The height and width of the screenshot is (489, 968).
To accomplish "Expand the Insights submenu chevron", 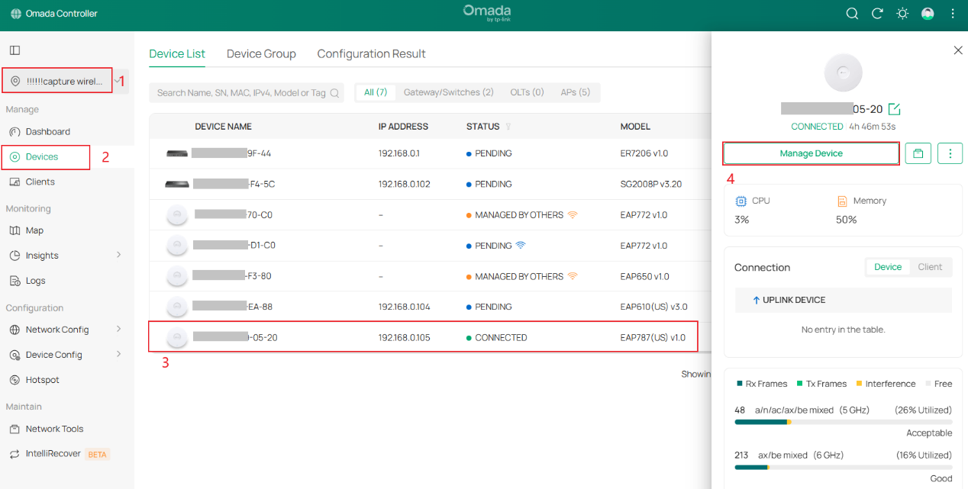I will (x=118, y=255).
